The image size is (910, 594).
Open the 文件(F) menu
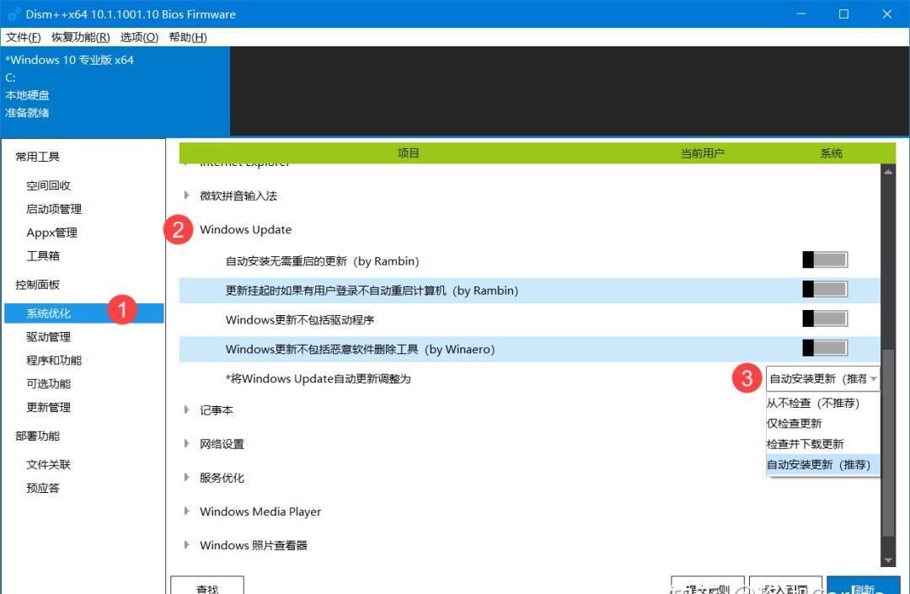[24, 37]
